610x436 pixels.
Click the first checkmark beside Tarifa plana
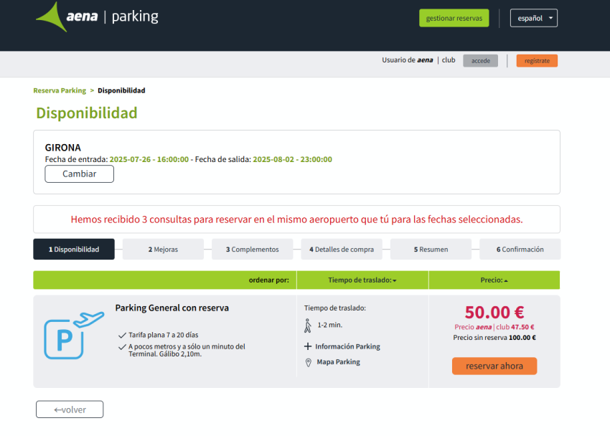point(122,335)
